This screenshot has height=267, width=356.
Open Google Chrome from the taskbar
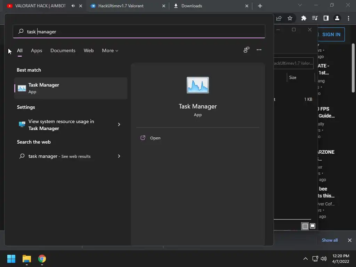click(42, 259)
